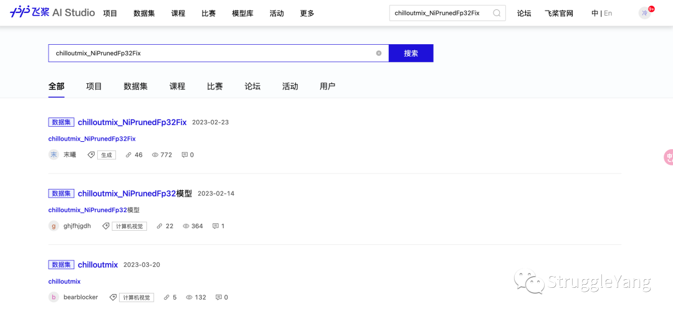Click the pink floating widget on right edge

(668, 157)
